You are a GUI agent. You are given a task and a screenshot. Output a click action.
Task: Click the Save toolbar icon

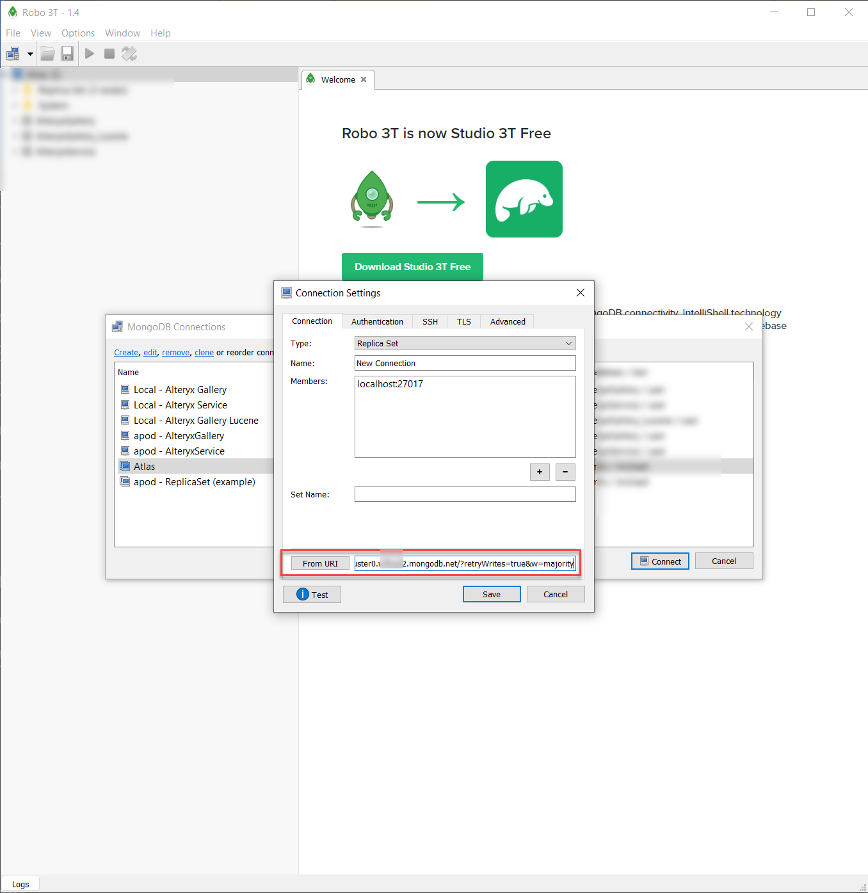[67, 54]
